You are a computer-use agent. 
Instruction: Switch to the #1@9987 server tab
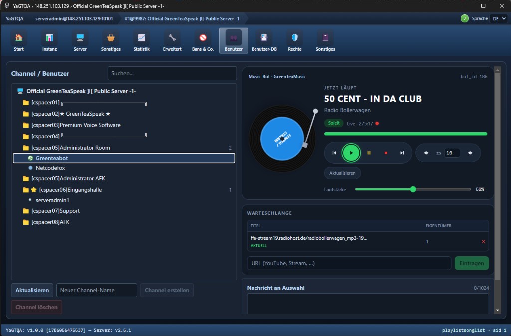pos(183,19)
